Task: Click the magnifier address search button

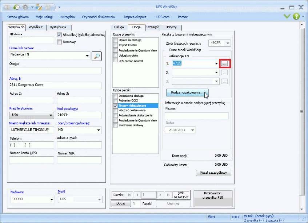Action: pyautogui.click(x=97, y=56)
